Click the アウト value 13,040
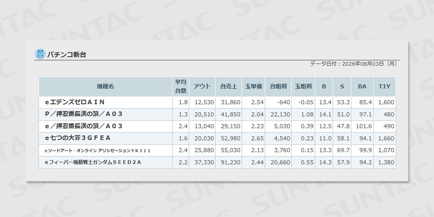 tap(204, 126)
